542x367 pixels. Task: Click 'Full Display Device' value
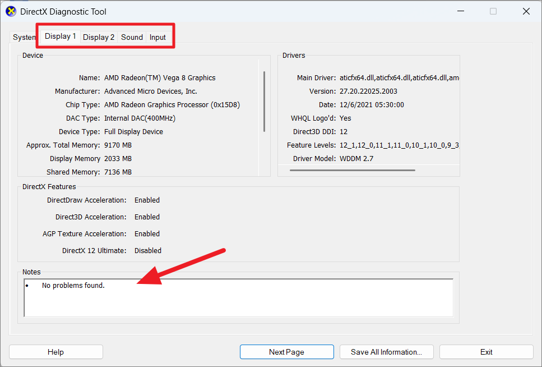tap(133, 131)
